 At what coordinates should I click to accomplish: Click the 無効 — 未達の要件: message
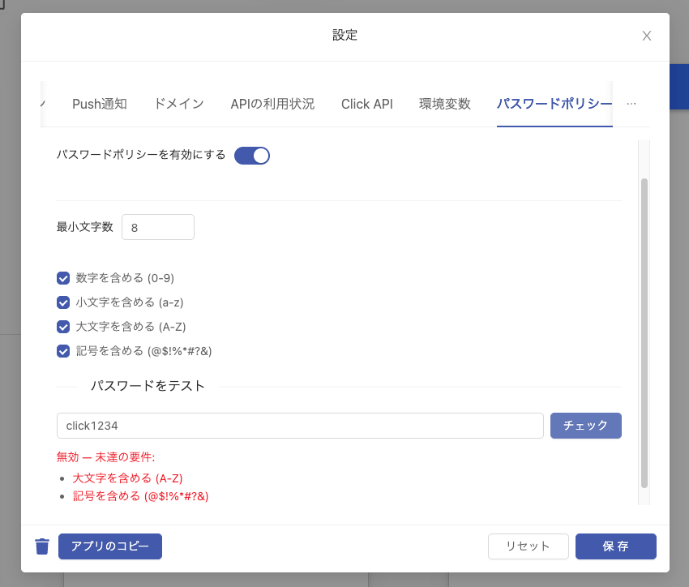(x=106, y=457)
